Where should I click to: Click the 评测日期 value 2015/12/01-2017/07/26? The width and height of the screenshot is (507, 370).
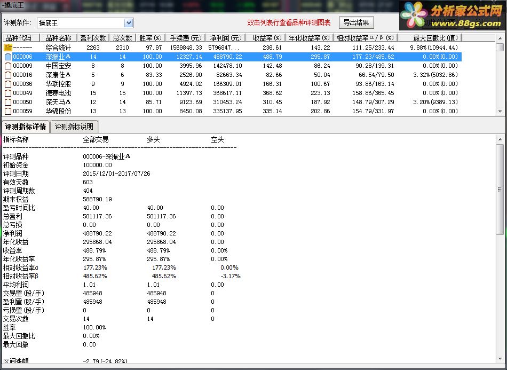point(116,174)
